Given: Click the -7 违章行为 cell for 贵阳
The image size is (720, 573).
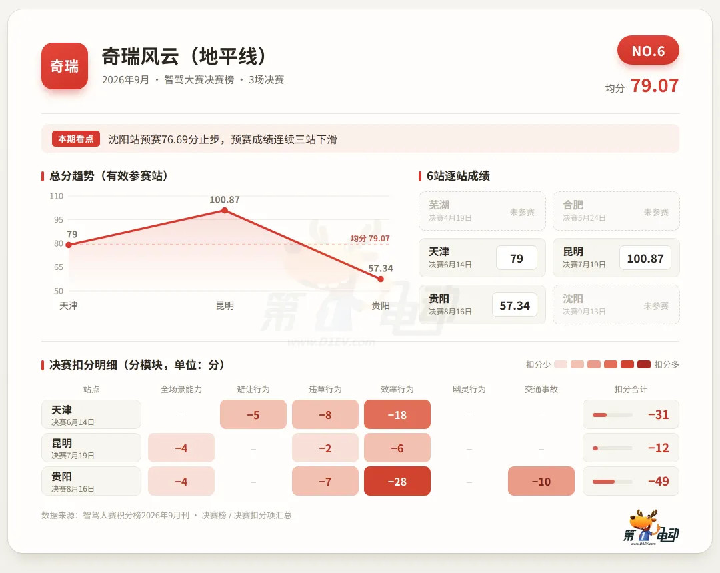Looking at the screenshot, I should point(325,481).
